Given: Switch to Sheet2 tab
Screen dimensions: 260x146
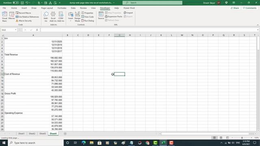Looking at the screenshot, I should tap(32, 133).
